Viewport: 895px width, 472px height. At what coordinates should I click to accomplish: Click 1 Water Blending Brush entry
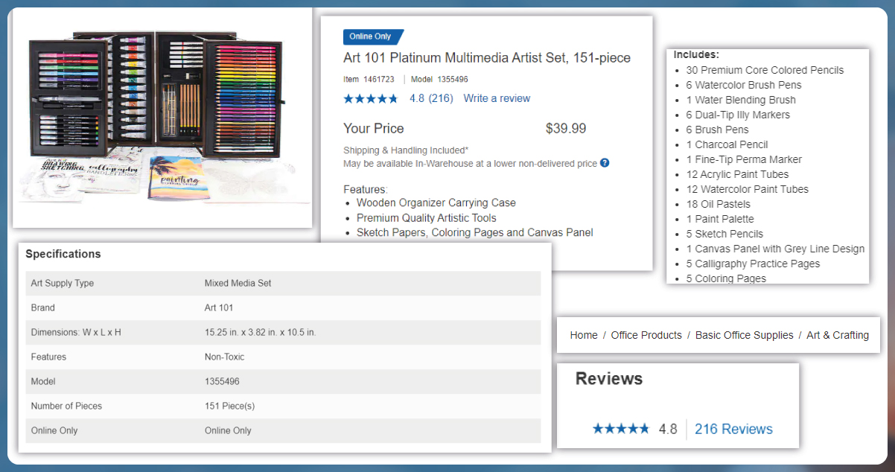click(741, 100)
